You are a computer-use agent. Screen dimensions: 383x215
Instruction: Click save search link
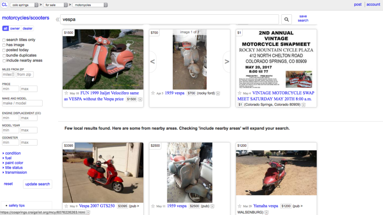(303, 18)
